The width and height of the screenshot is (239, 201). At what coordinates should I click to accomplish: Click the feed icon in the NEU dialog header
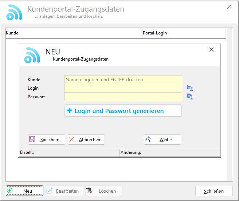(x=32, y=55)
